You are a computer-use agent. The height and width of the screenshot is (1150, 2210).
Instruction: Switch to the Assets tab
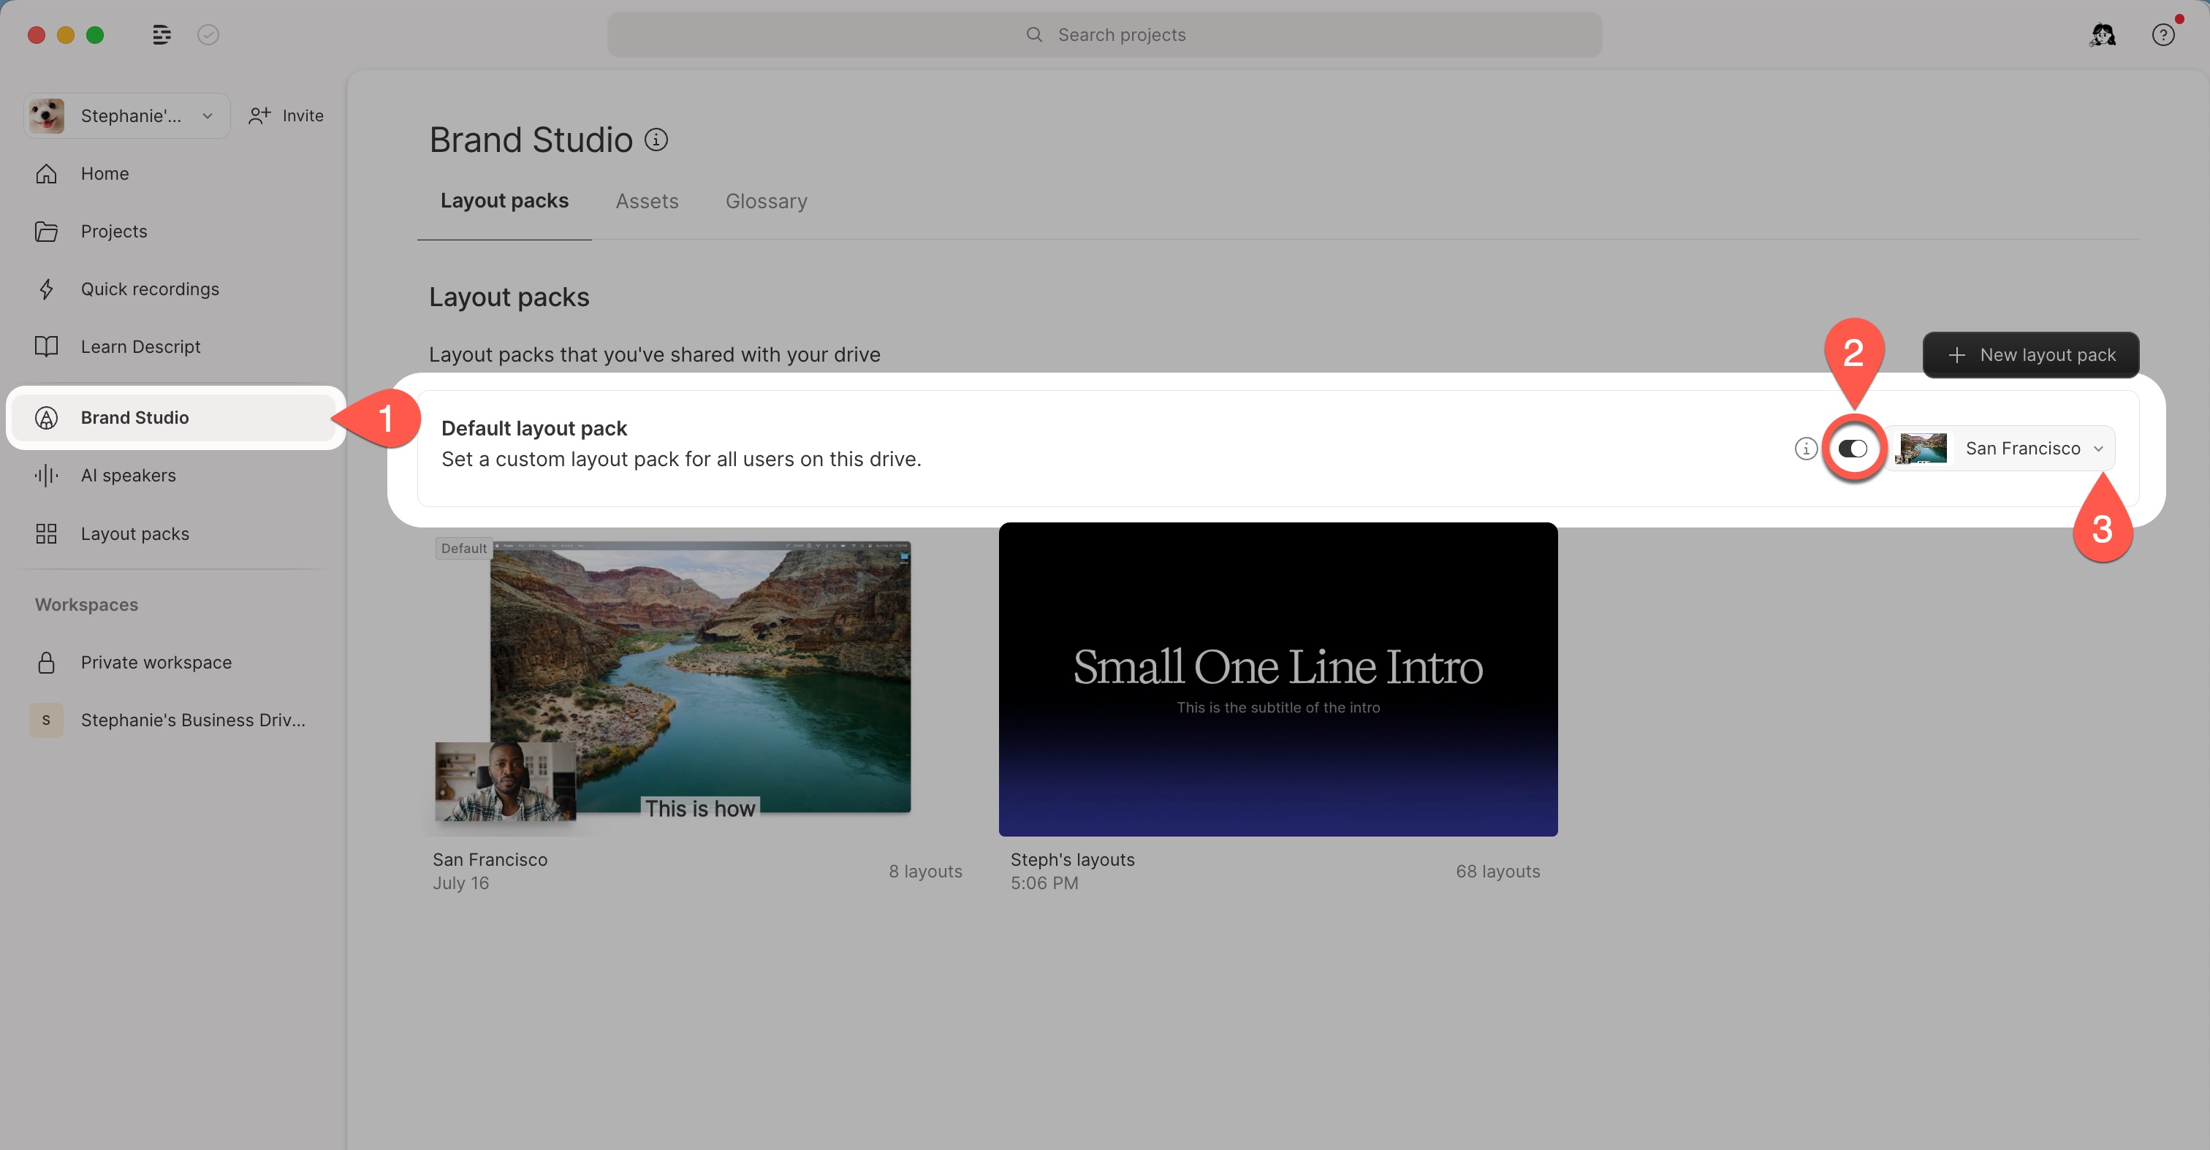(647, 201)
